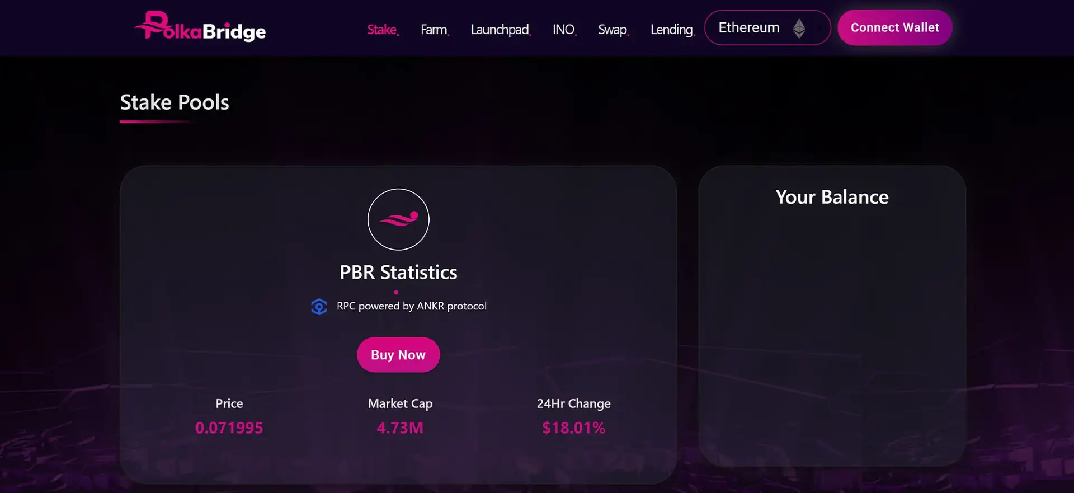1074x493 pixels.
Task: Open the Stake page in navigation
Action: click(x=382, y=29)
